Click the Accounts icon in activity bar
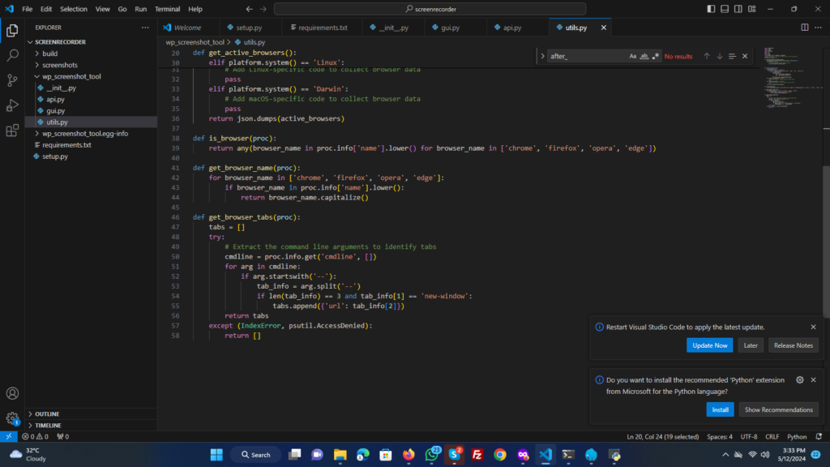The height and width of the screenshot is (467, 830). 12,393
